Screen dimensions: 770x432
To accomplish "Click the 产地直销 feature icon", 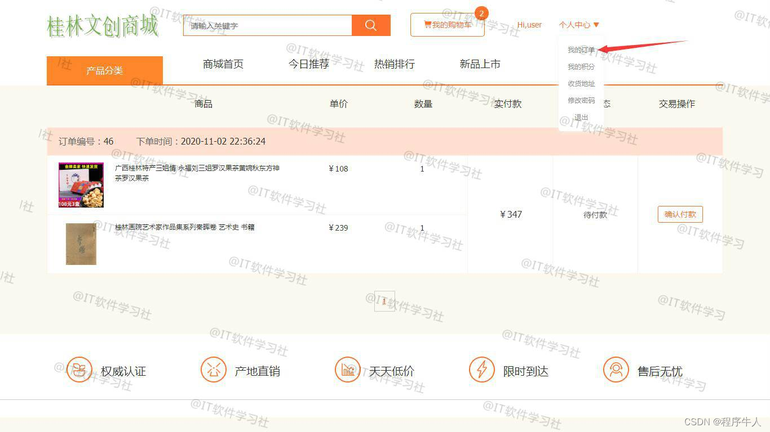I will click(x=213, y=370).
